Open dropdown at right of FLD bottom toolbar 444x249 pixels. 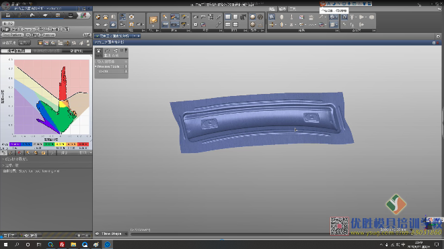coord(90,153)
